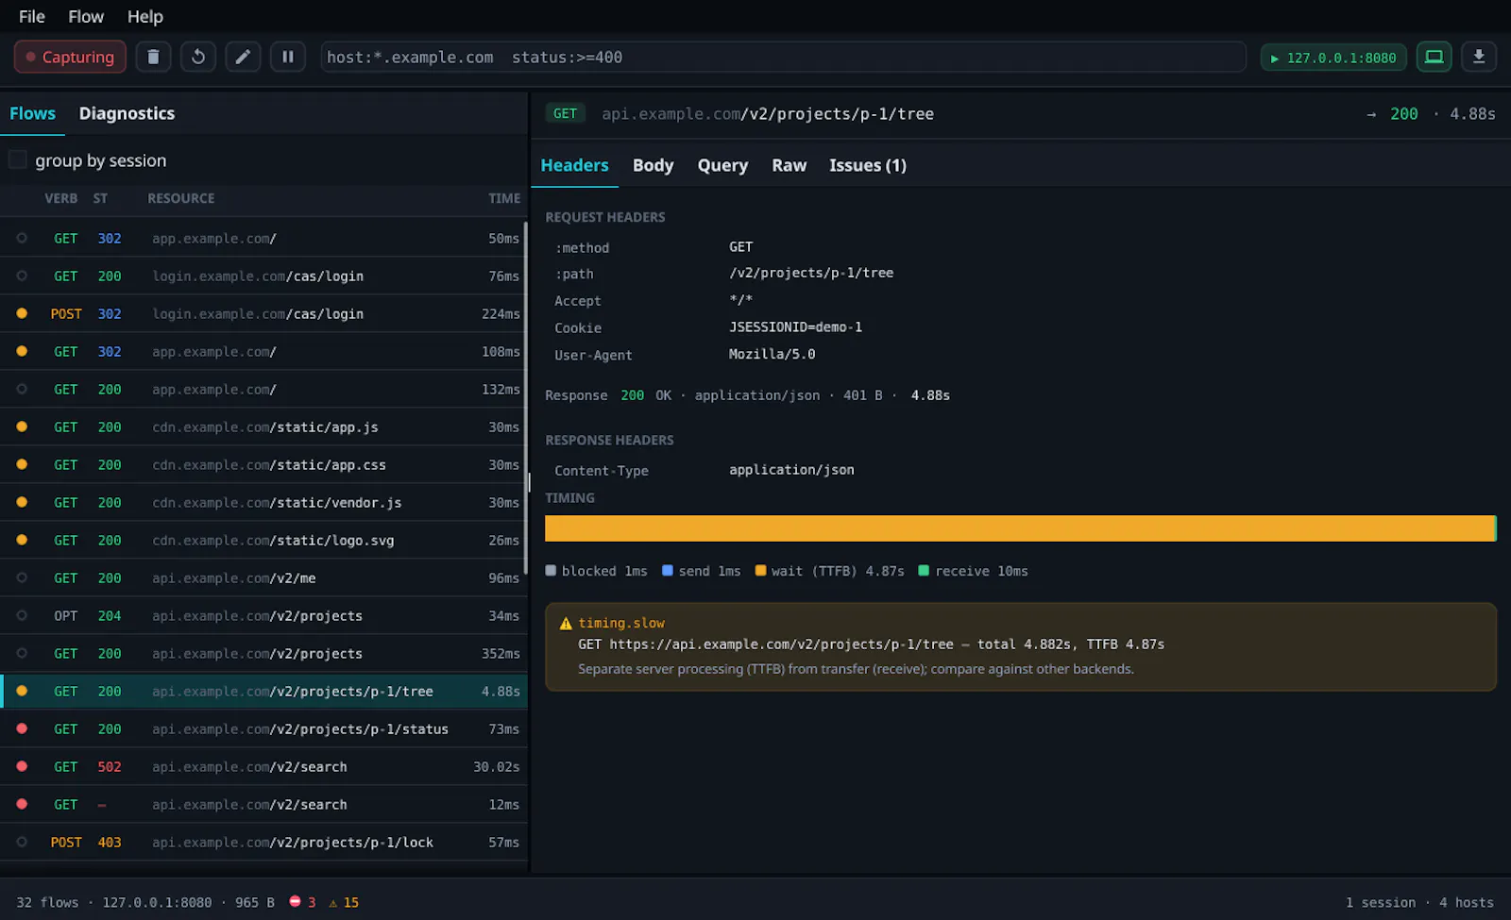Click the RESOURCE column header
The width and height of the screenshot is (1511, 920).
[x=181, y=198]
